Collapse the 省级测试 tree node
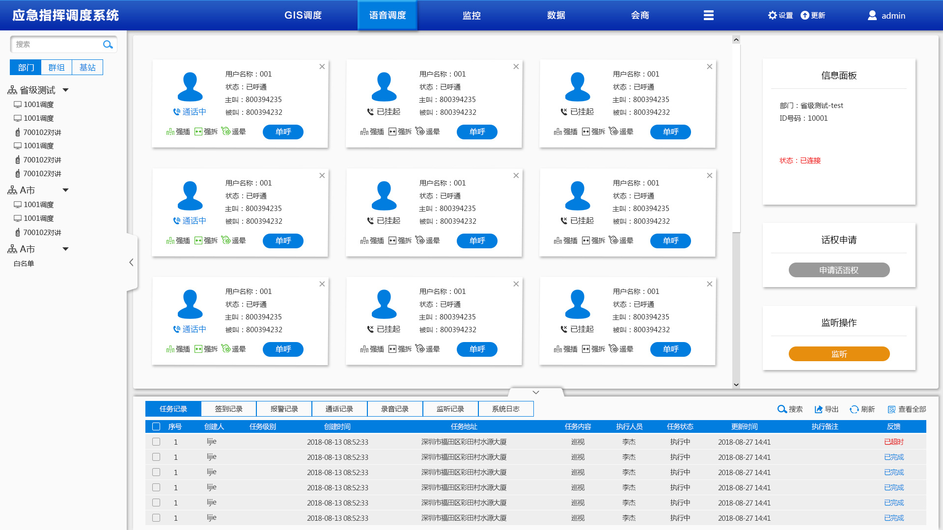Viewport: 943px width, 530px height. click(65, 90)
